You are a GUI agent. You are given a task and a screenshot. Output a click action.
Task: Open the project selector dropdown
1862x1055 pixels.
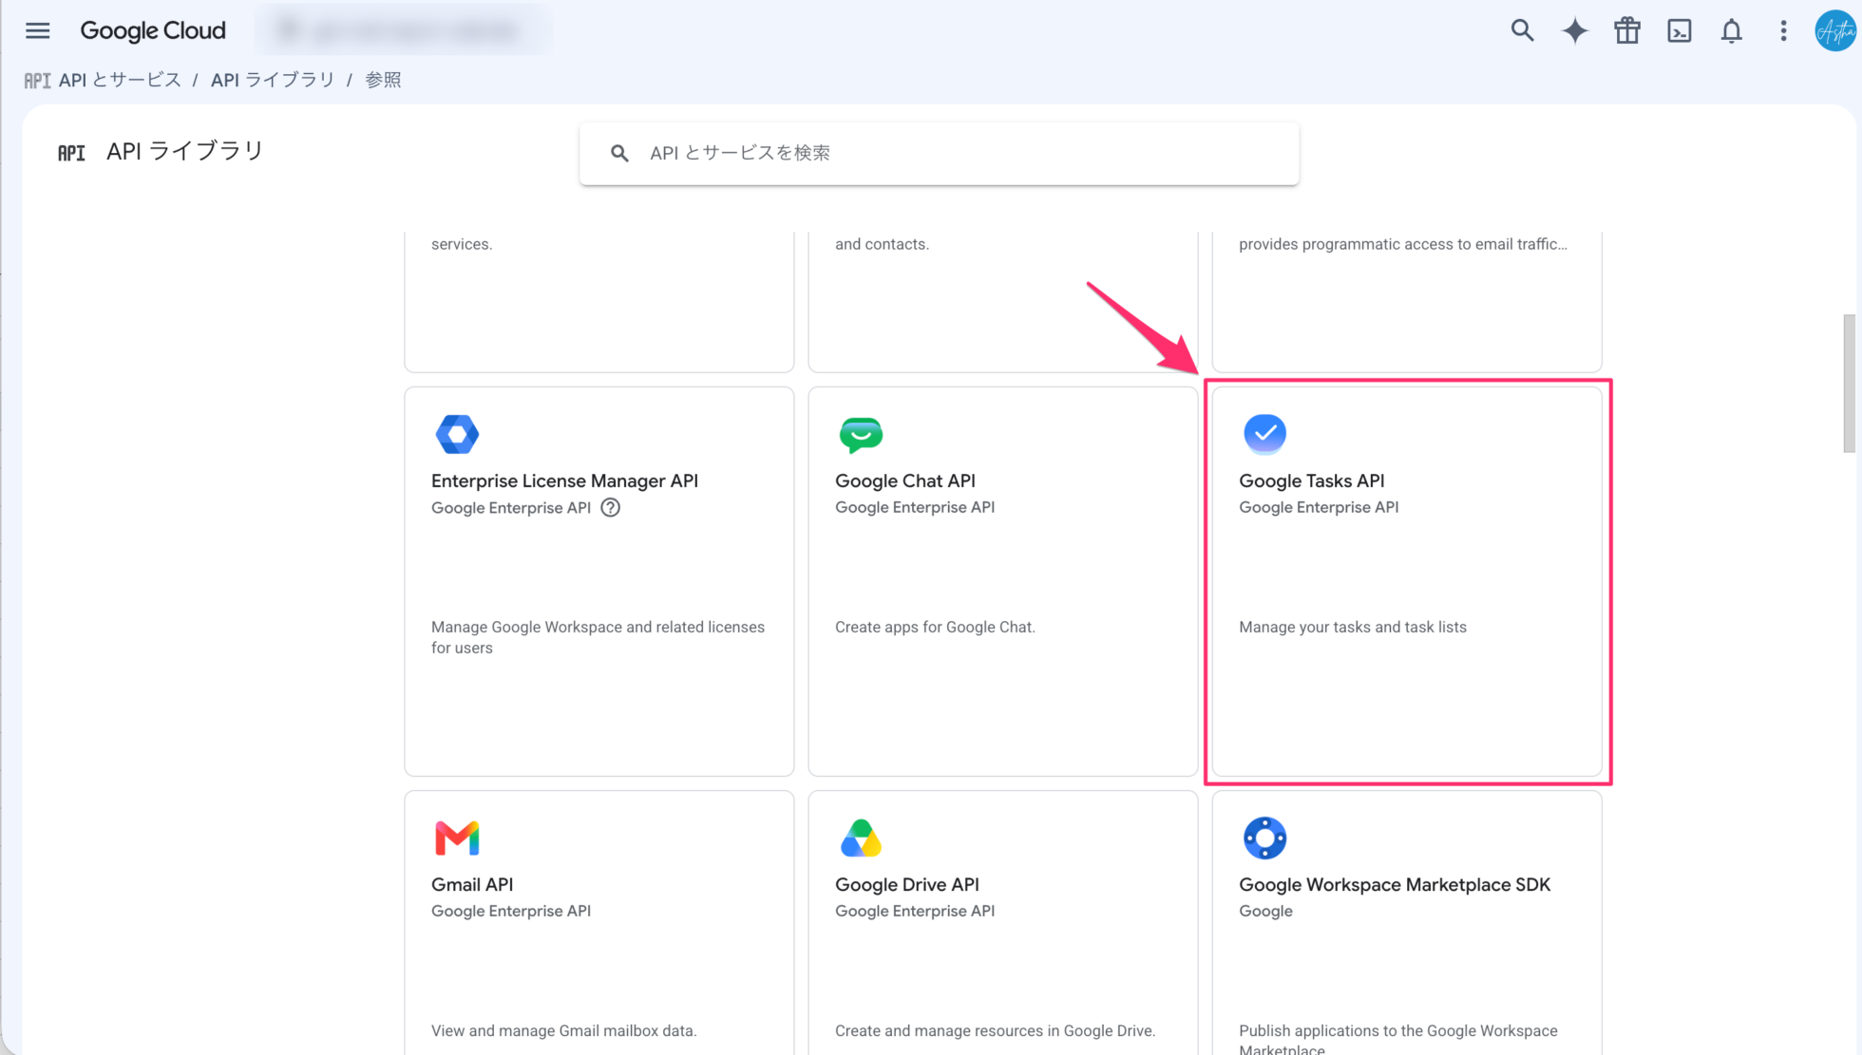403,30
